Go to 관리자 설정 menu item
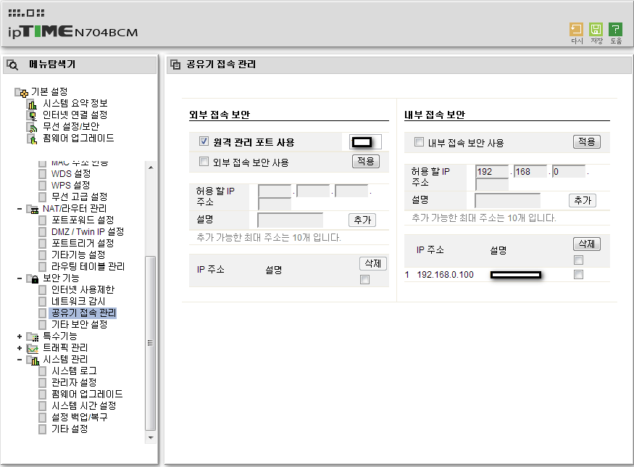634x467 pixels. click(x=74, y=382)
